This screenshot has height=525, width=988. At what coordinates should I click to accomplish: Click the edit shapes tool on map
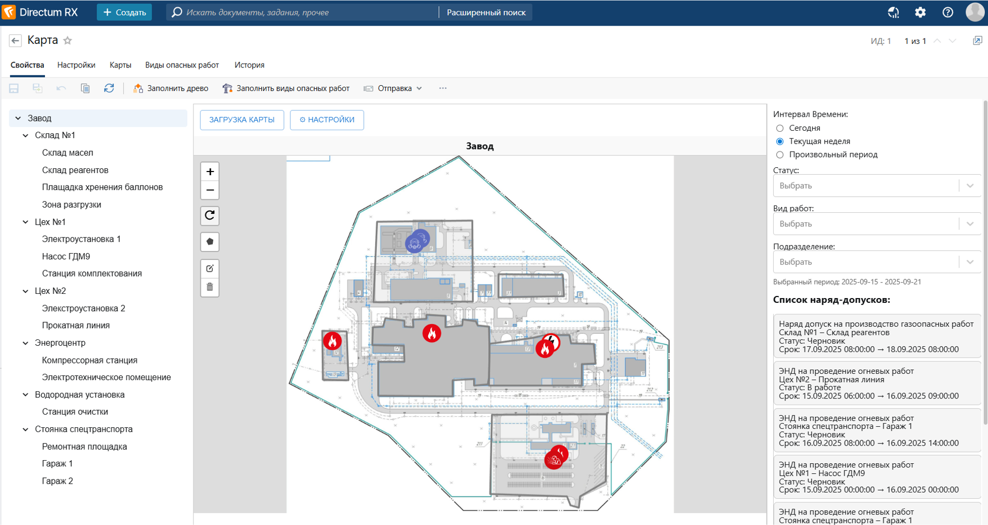point(210,268)
